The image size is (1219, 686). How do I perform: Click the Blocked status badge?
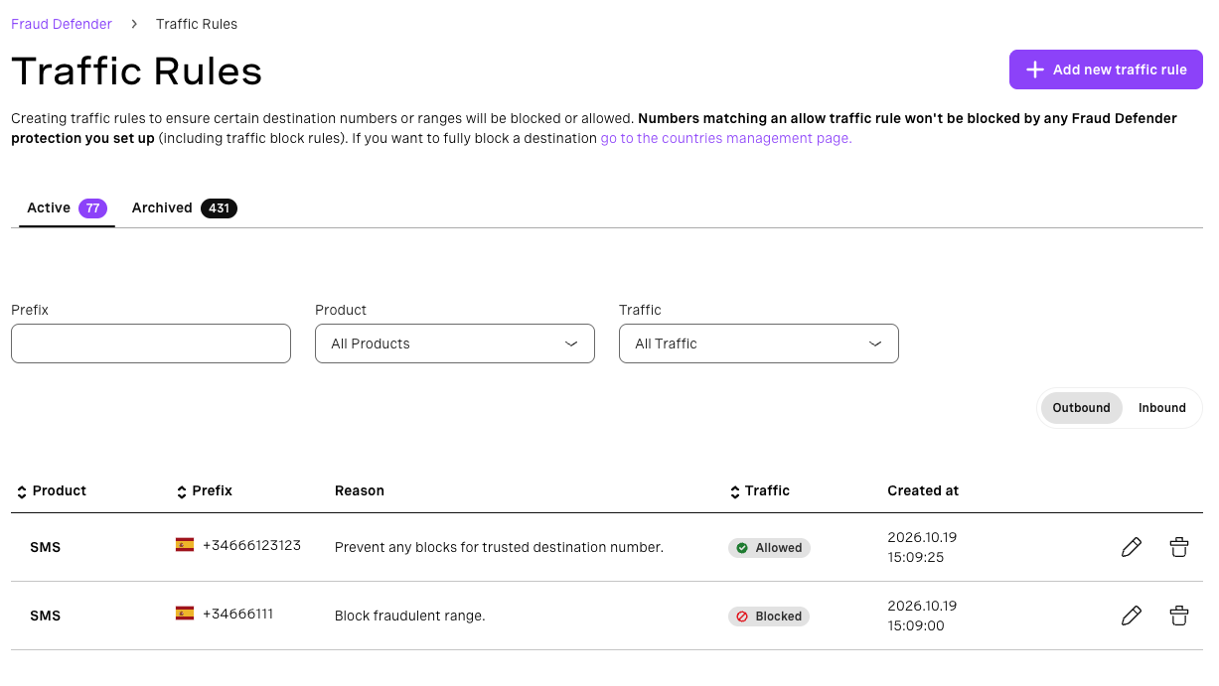(769, 617)
